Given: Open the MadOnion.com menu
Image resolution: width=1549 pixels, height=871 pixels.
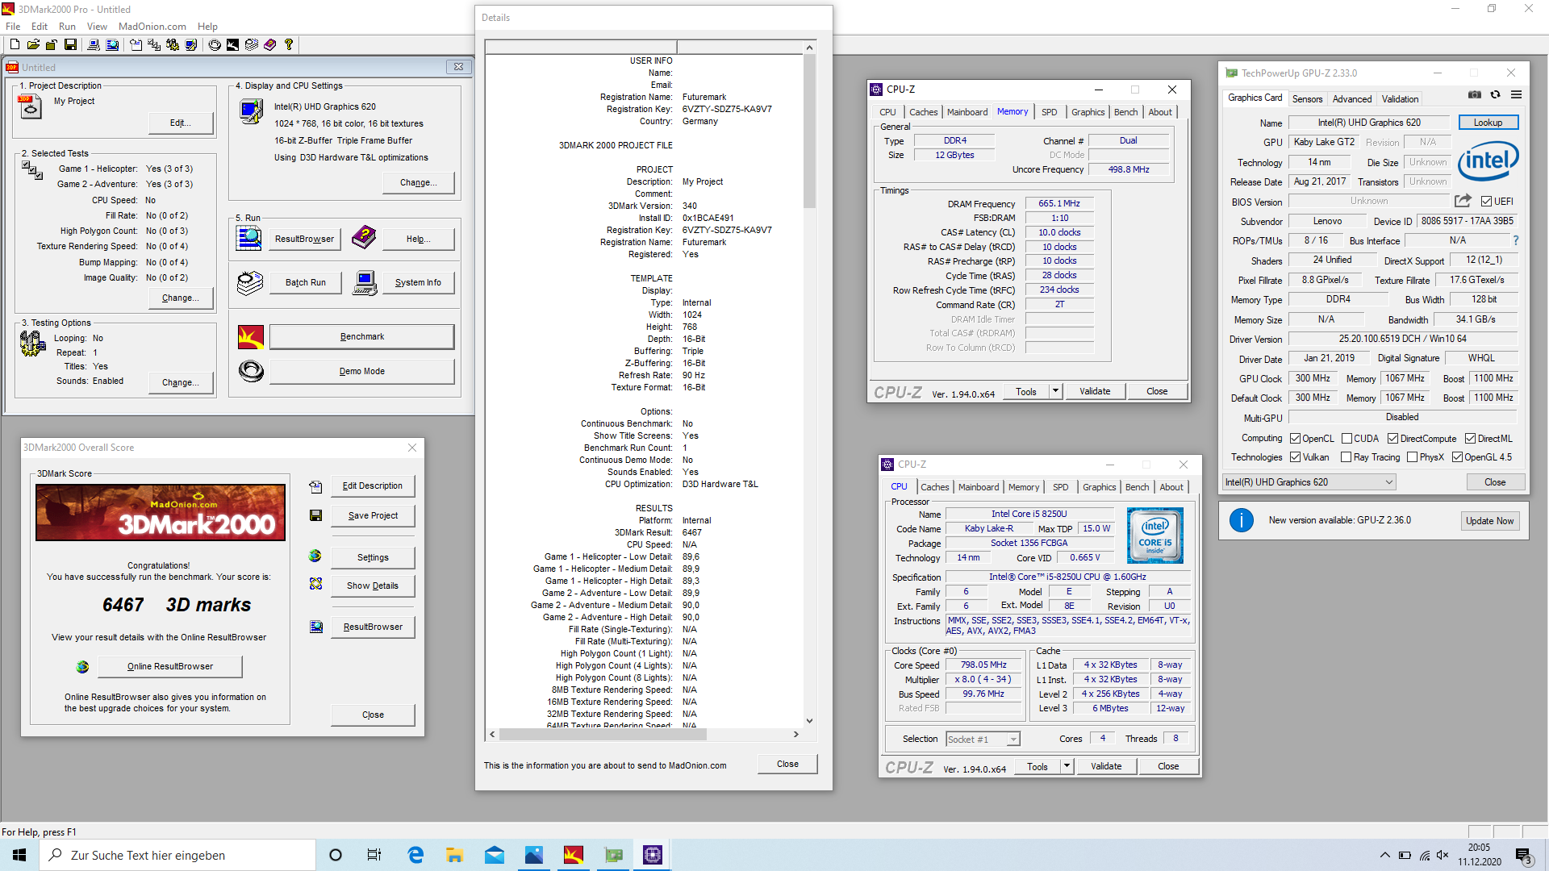Looking at the screenshot, I should click(152, 27).
